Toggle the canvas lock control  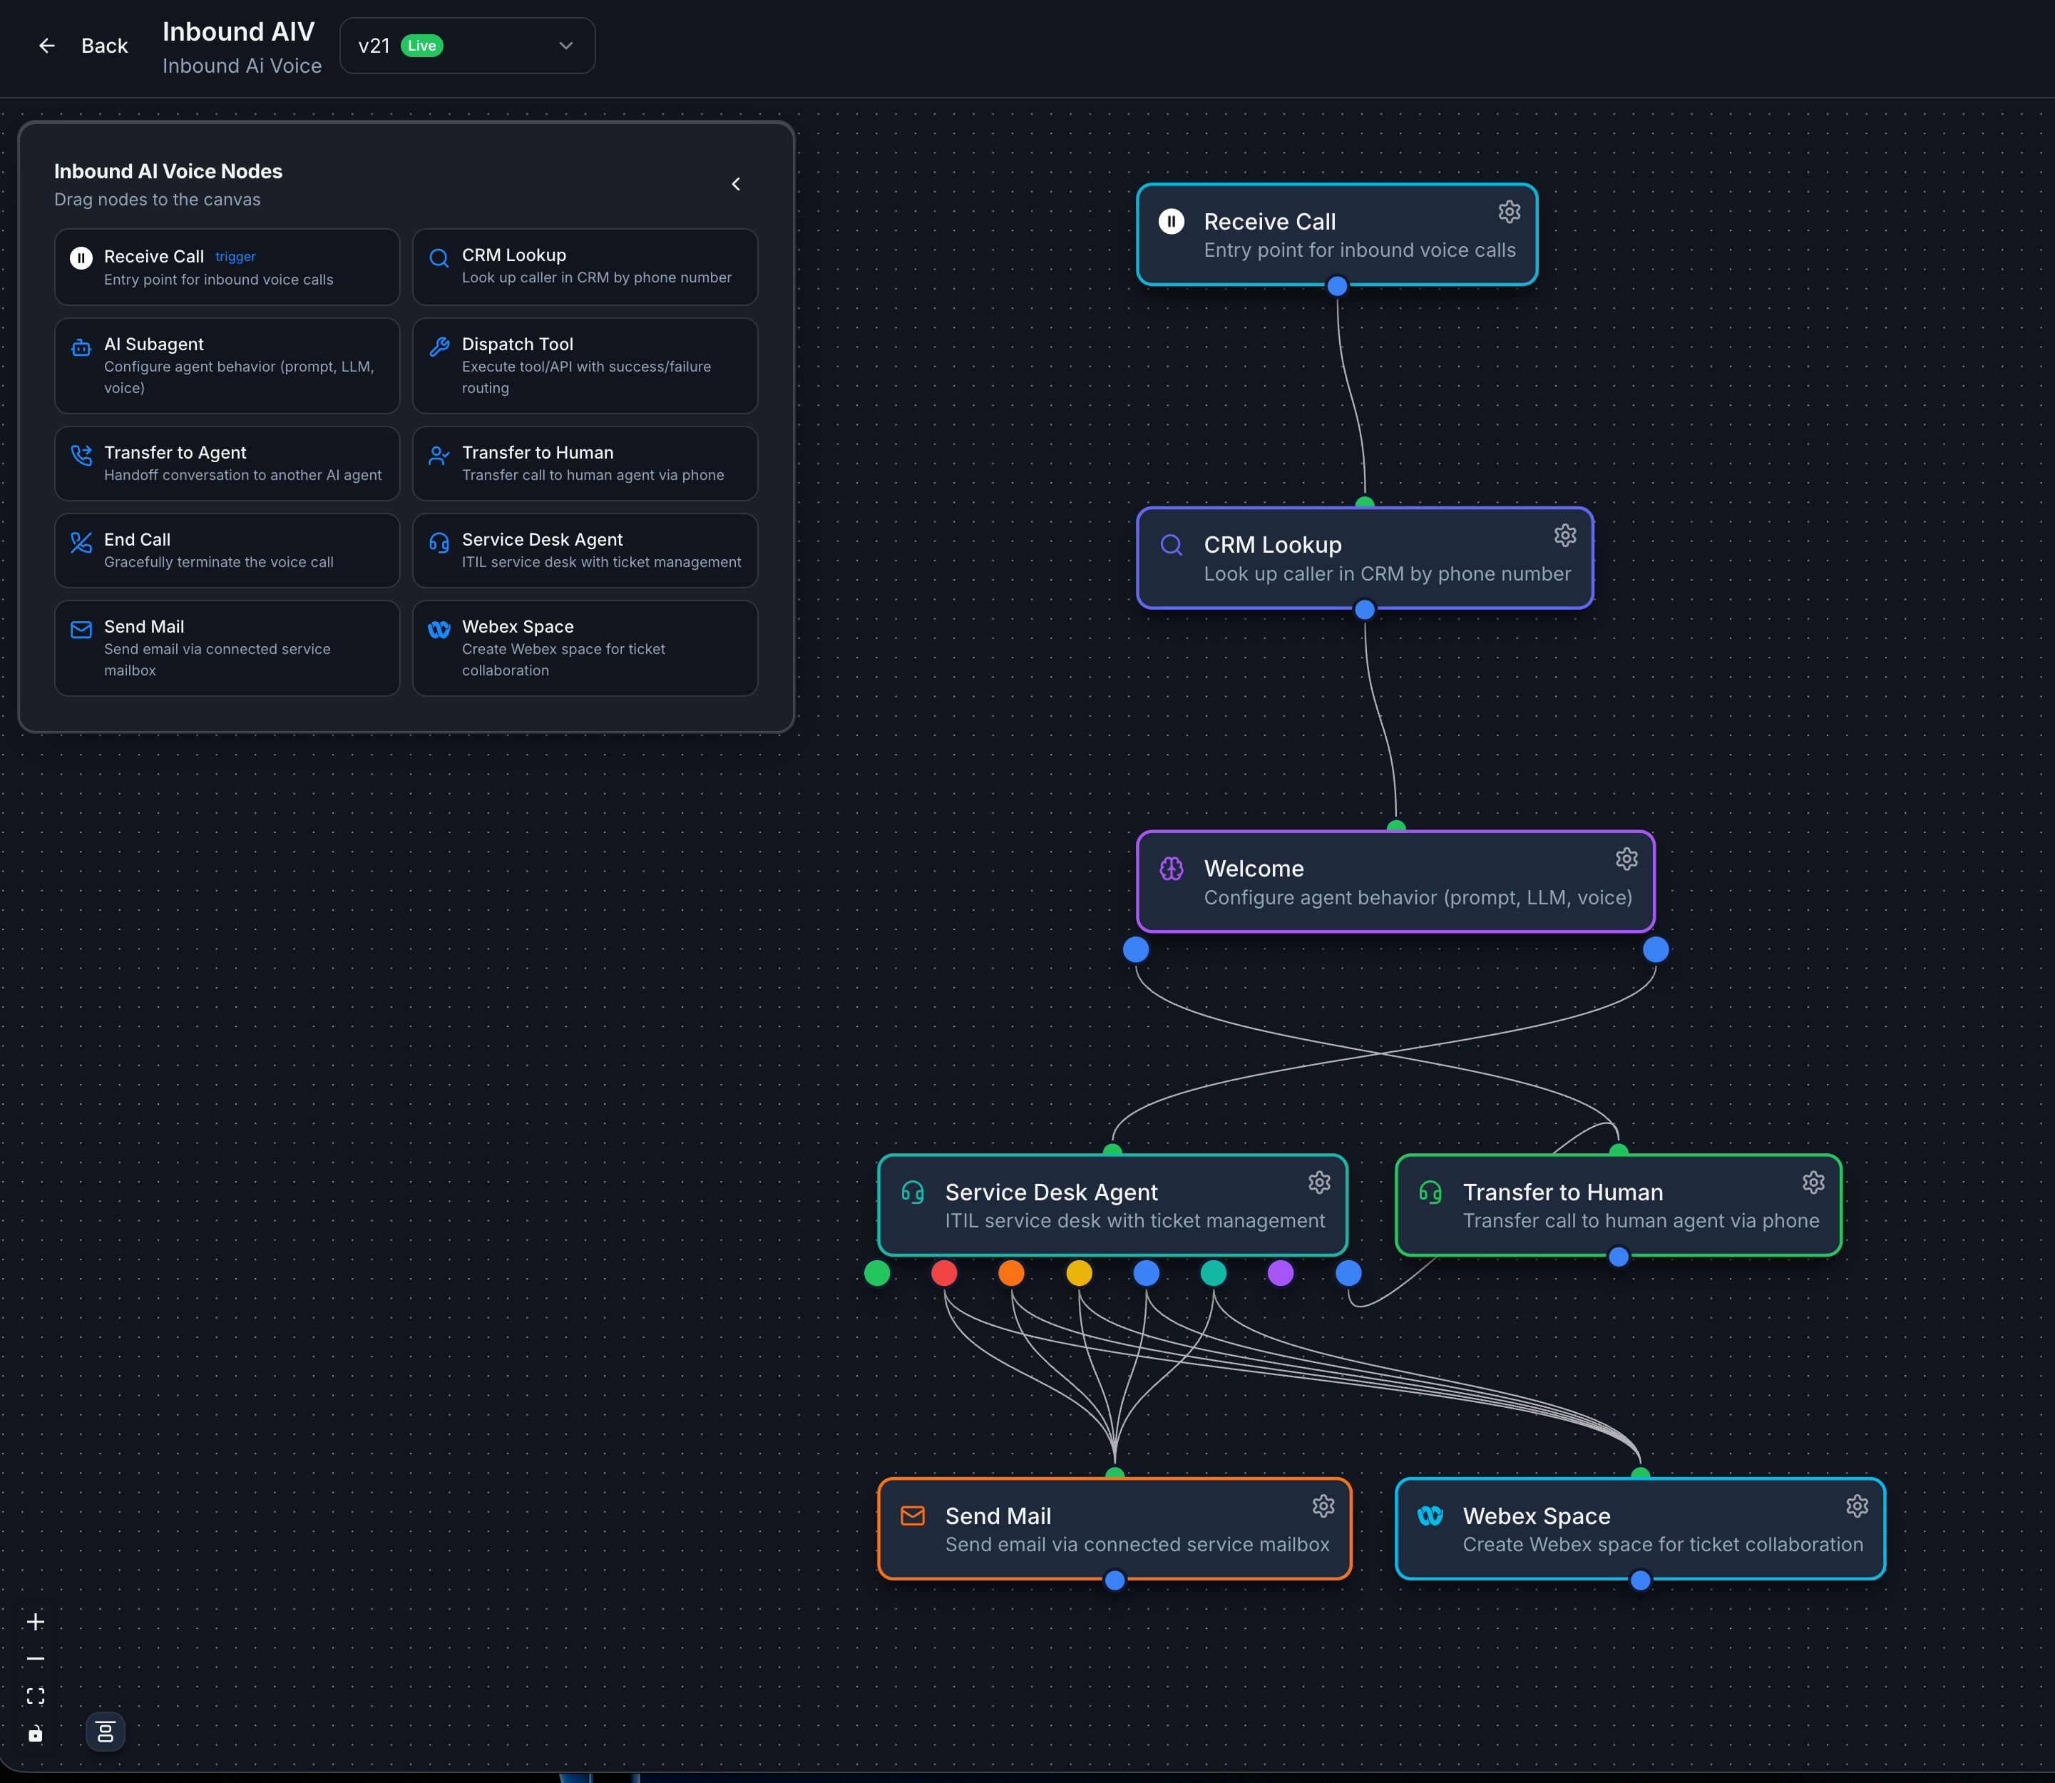click(36, 1733)
